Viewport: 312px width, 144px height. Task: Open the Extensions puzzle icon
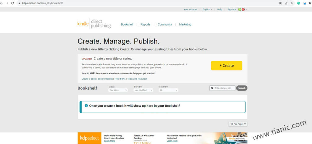[310, 3]
